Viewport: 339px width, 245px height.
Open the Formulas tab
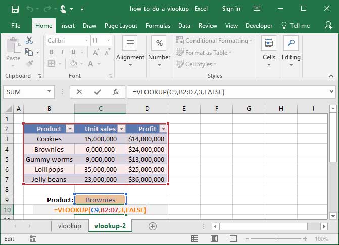tap(158, 26)
